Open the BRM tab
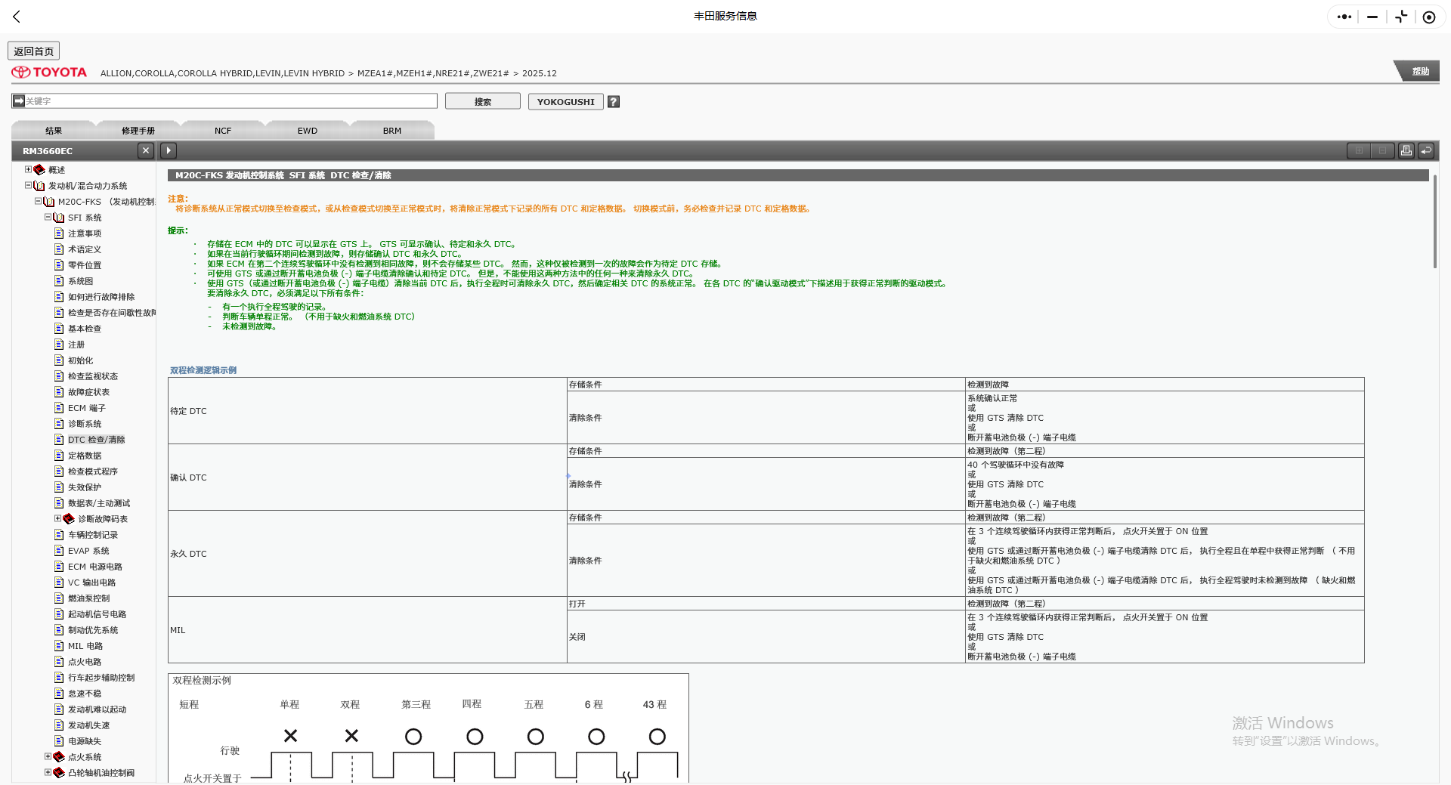This screenshot has width=1451, height=785. [392, 130]
